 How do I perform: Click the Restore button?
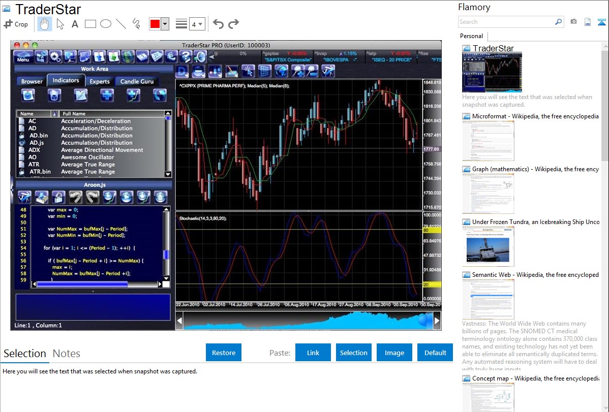[224, 353]
